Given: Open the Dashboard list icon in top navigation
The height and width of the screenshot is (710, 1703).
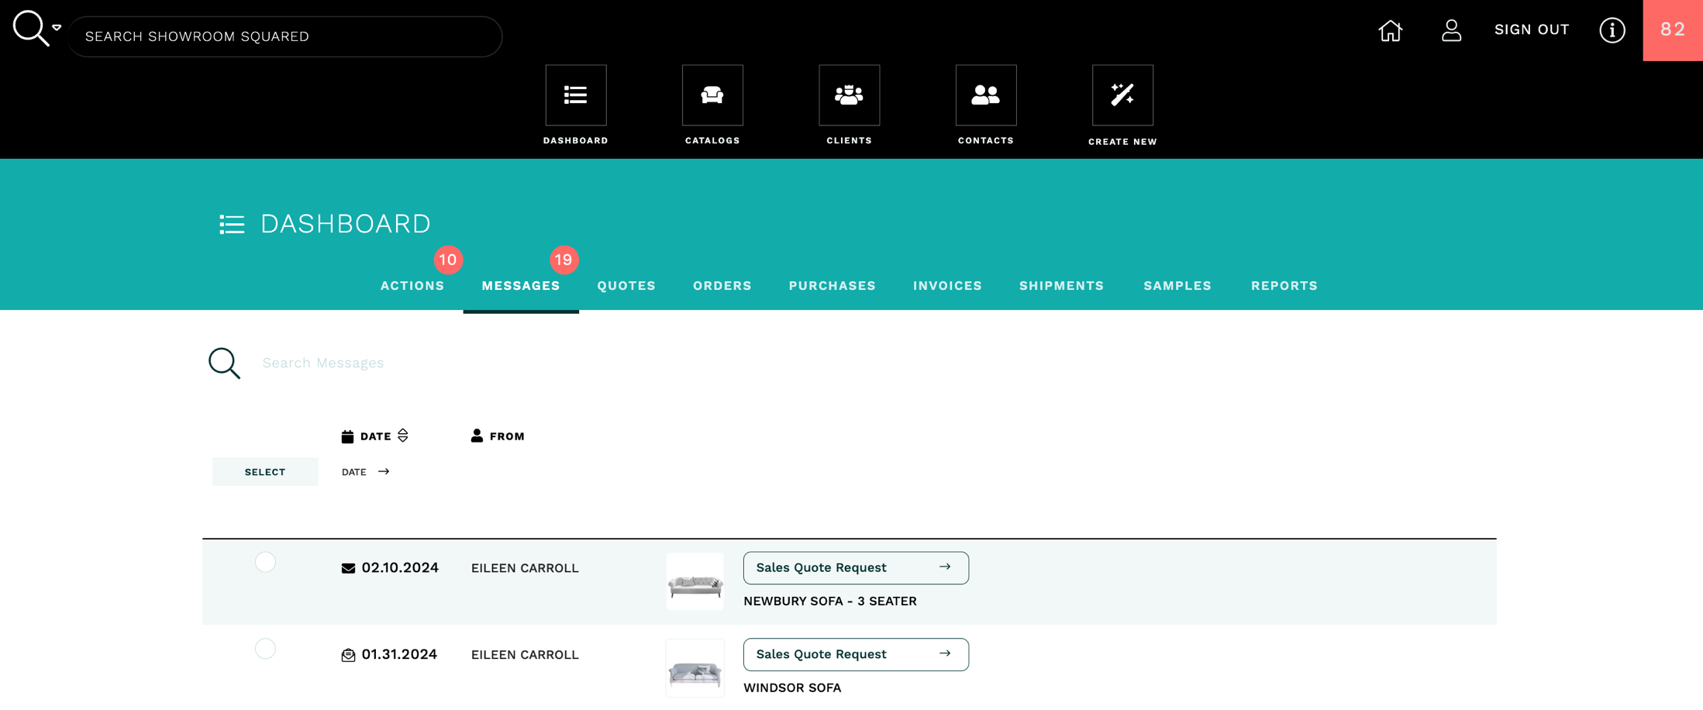Looking at the screenshot, I should click(575, 95).
